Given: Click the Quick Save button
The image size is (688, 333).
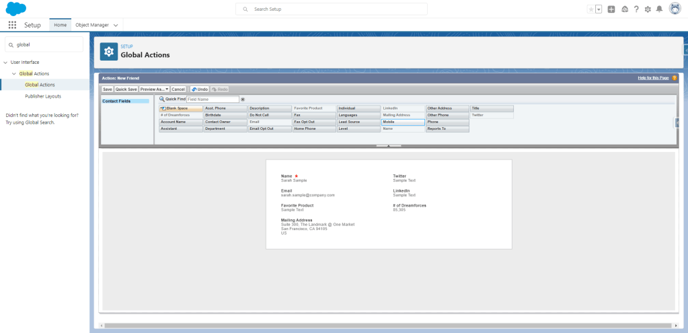Looking at the screenshot, I should pos(126,89).
